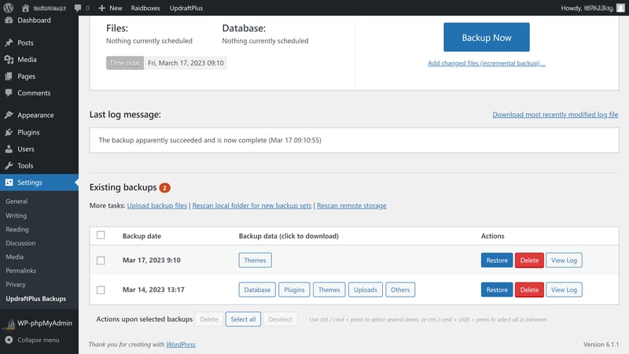Image resolution: width=629 pixels, height=354 pixels.
Task: Download Database from Mar 14 backup
Action: point(257,289)
